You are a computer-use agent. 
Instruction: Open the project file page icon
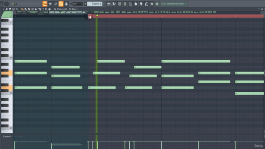[x=136, y=4]
